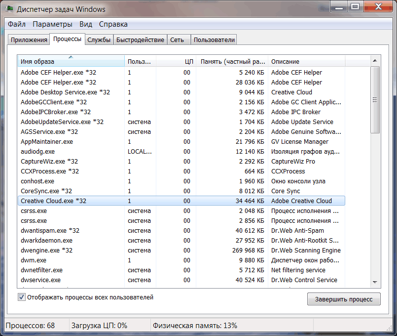Viewport: 397px width, 336px height.
Task: Switch to the Пользователи tab
Action: coord(214,40)
